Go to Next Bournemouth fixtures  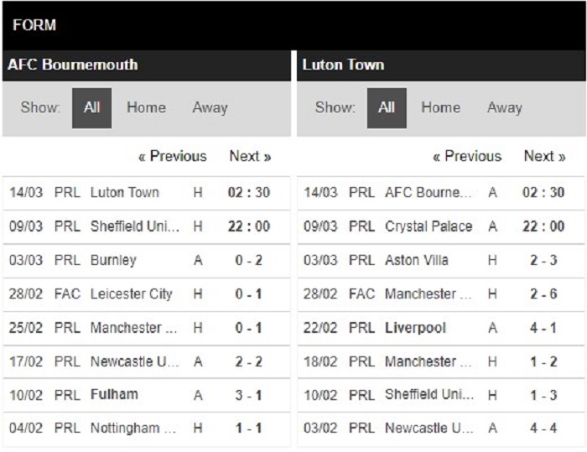[250, 156]
